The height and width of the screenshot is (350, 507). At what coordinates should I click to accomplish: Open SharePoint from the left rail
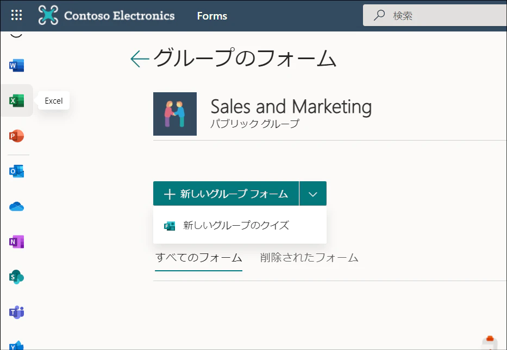16,277
